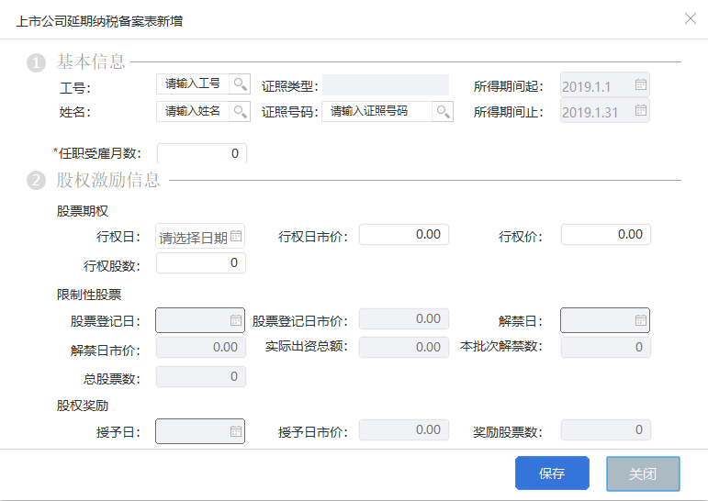
Task: Click the 行权价 amount field
Action: tap(606, 235)
